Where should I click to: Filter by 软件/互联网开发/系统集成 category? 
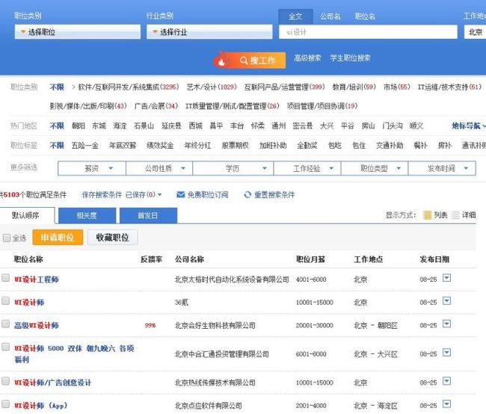[x=129, y=87]
